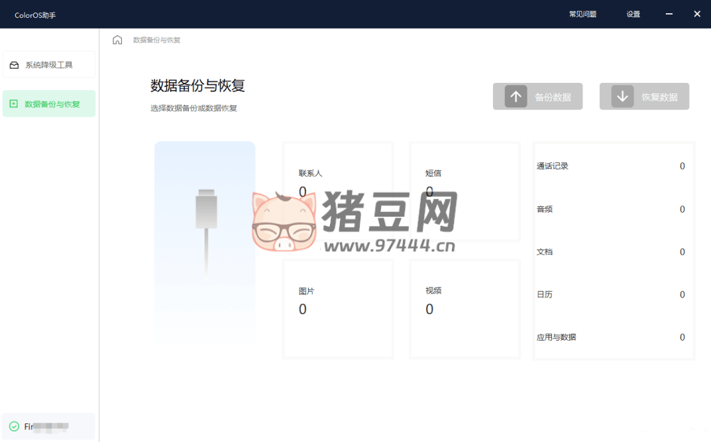Select the 短信 data card

(x=465, y=192)
